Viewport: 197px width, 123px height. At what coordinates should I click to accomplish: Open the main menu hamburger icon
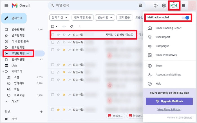click(x=6, y=6)
